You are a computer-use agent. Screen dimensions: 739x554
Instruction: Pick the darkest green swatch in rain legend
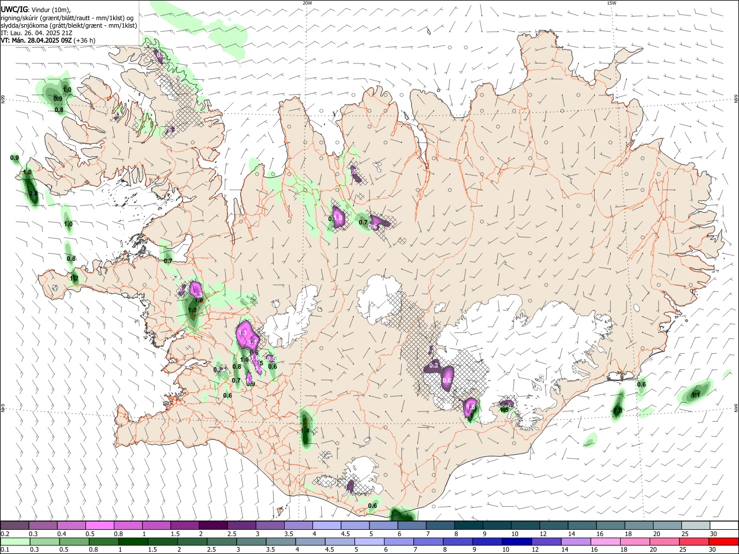pyautogui.click(x=133, y=541)
